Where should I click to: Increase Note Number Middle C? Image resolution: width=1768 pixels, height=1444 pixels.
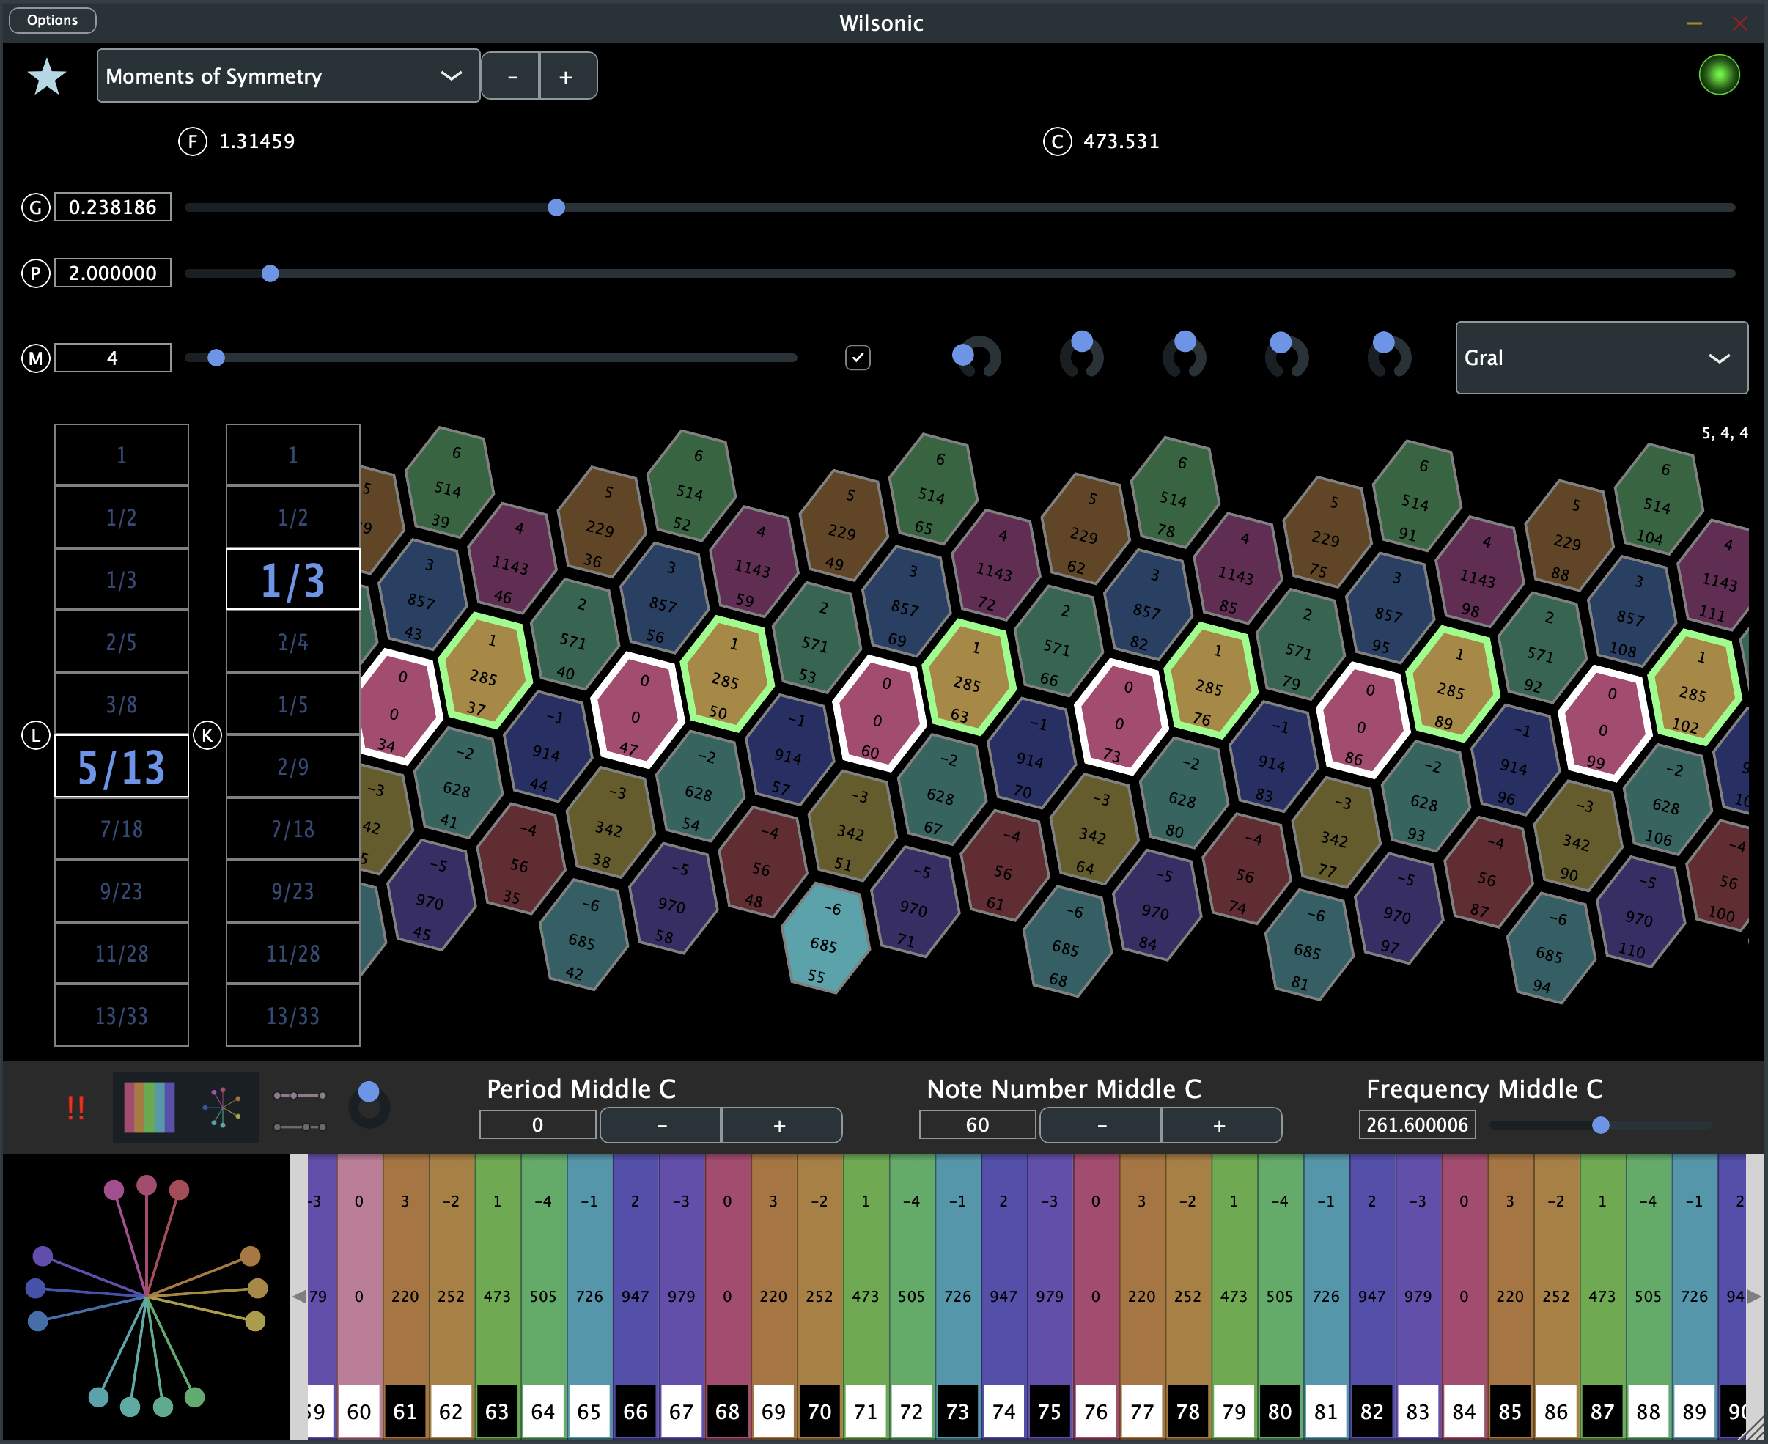1220,1125
